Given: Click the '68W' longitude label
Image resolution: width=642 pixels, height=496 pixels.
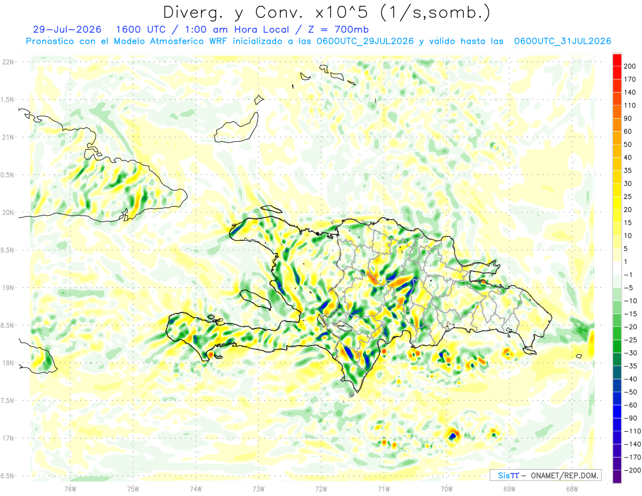Looking at the screenshot, I should pyautogui.click(x=572, y=488).
